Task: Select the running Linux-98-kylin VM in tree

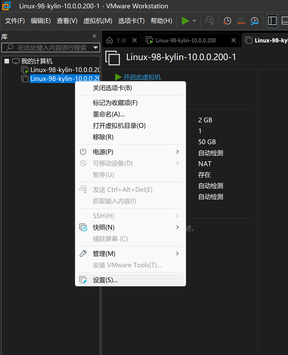Action: 65,70
